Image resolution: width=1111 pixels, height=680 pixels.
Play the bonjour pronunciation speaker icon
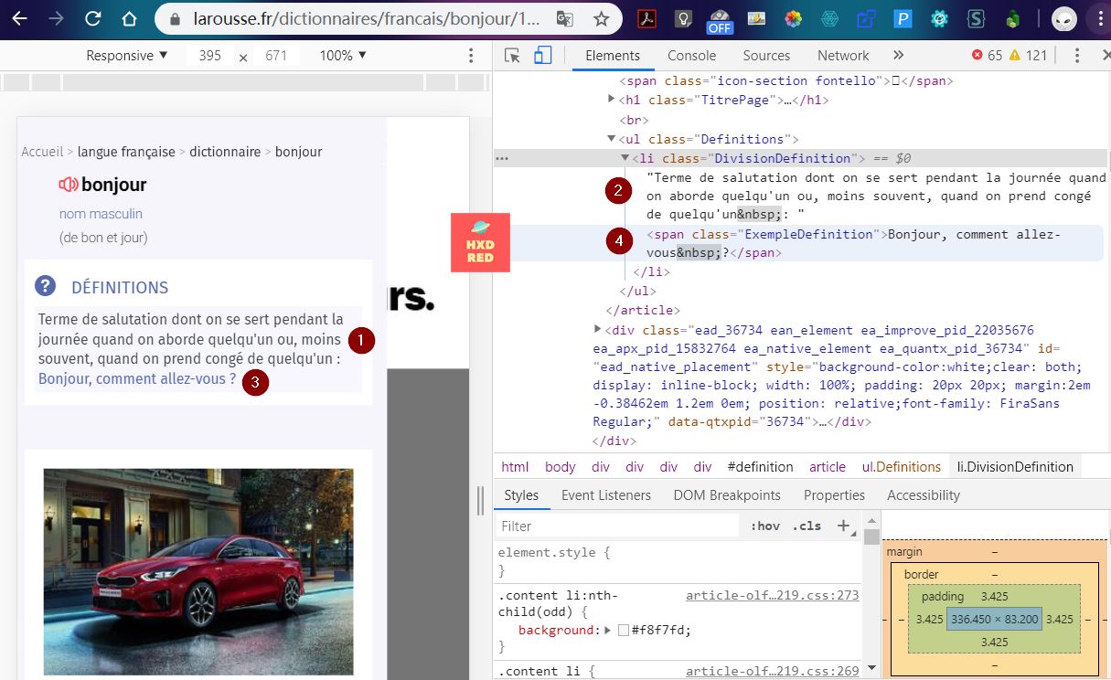point(69,185)
